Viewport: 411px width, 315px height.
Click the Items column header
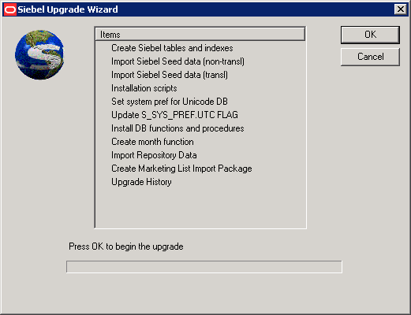200,35
